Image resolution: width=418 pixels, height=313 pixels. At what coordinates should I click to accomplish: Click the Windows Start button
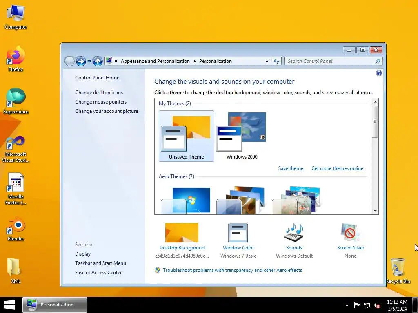[x=10, y=305]
